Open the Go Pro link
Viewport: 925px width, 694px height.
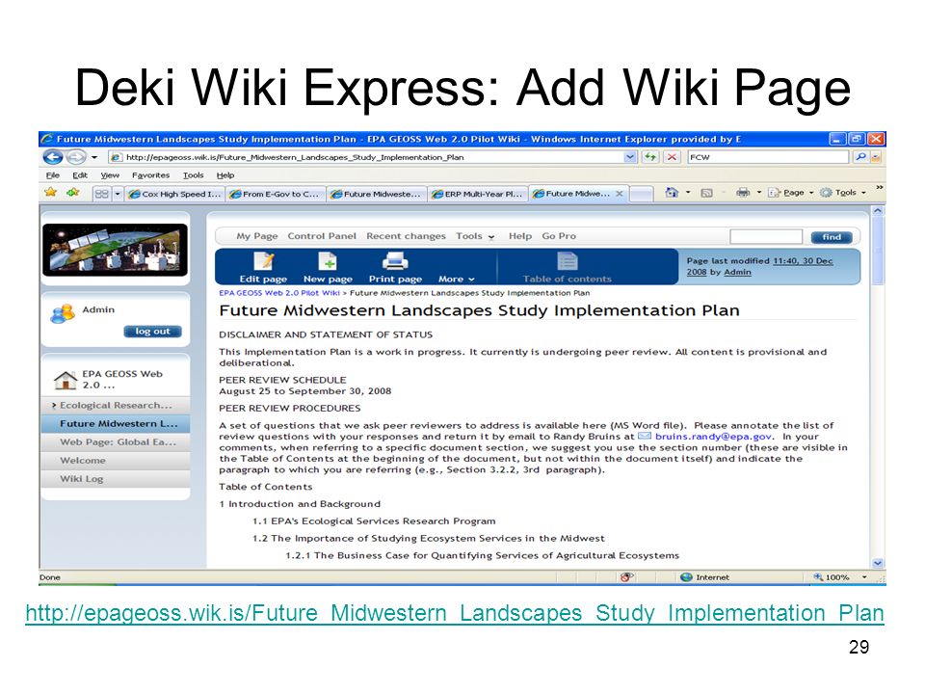click(x=559, y=236)
